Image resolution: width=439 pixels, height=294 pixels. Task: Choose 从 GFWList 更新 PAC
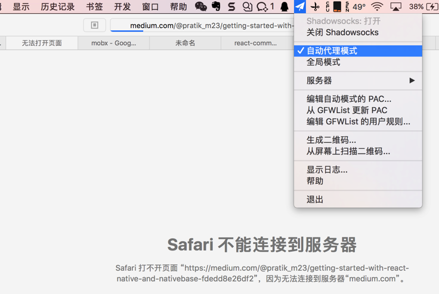click(x=358, y=110)
